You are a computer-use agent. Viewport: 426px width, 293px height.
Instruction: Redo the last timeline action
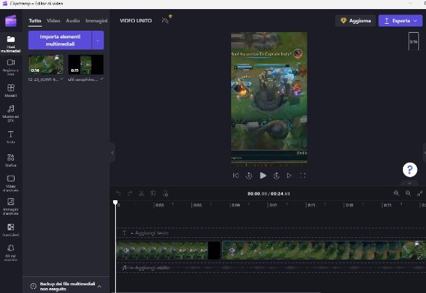tap(130, 193)
